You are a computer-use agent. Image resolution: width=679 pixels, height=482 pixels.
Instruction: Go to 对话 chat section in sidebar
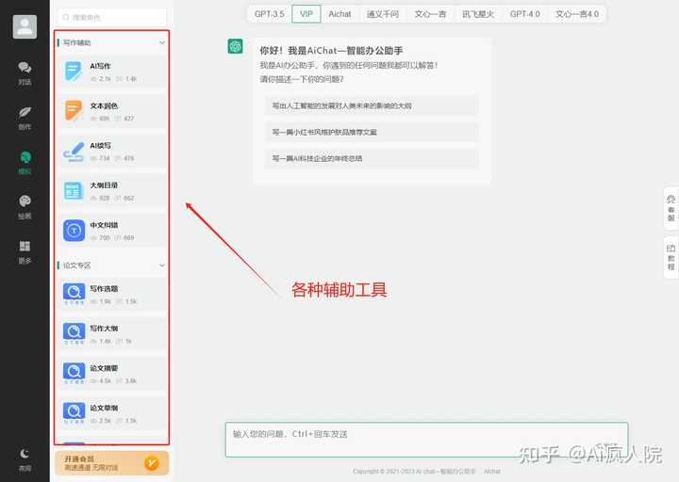click(x=25, y=73)
